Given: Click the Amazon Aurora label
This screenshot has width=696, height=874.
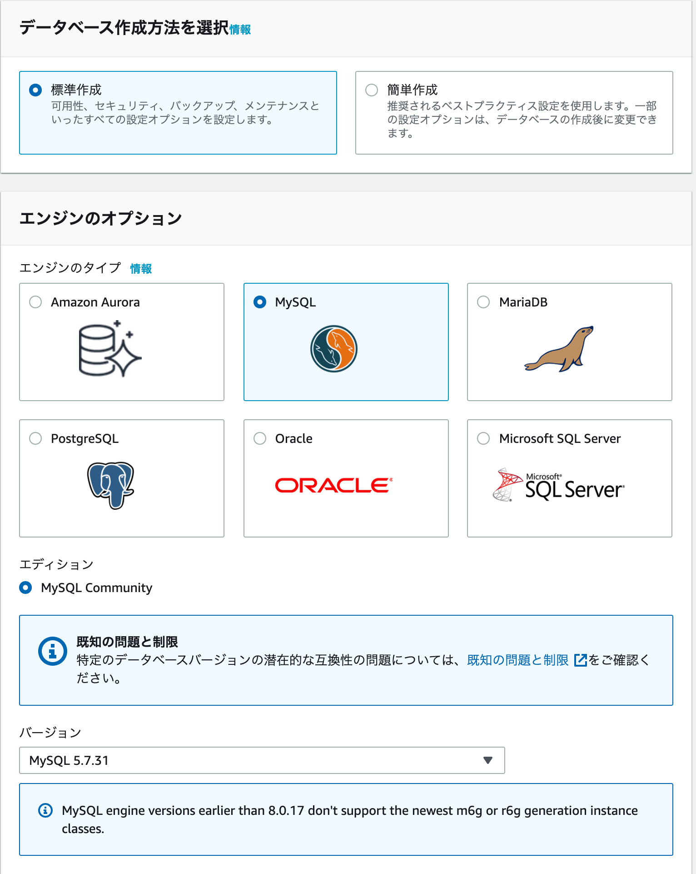Looking at the screenshot, I should coord(95,302).
